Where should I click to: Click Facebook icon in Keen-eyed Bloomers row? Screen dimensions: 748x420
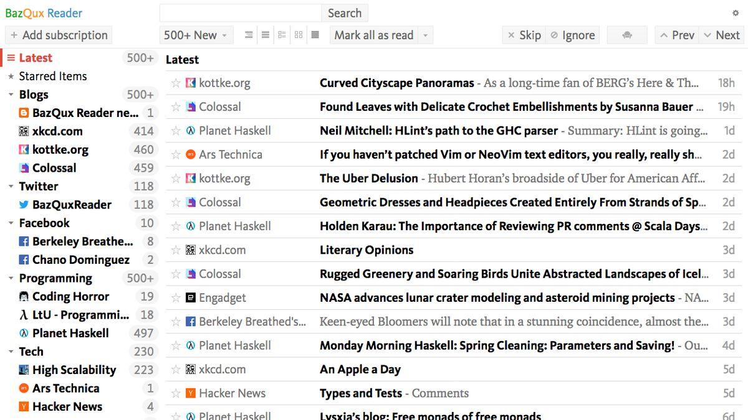191,322
